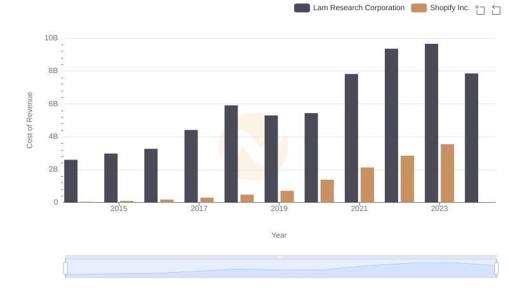Click the Lam Research bar for 2016

click(x=151, y=175)
